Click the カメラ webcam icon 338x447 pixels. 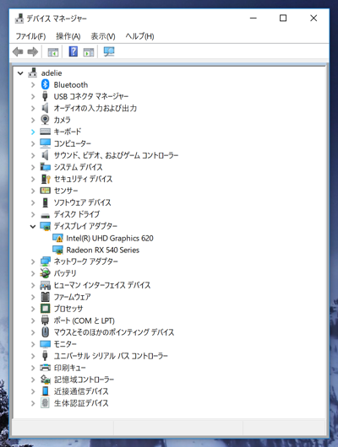click(45, 120)
